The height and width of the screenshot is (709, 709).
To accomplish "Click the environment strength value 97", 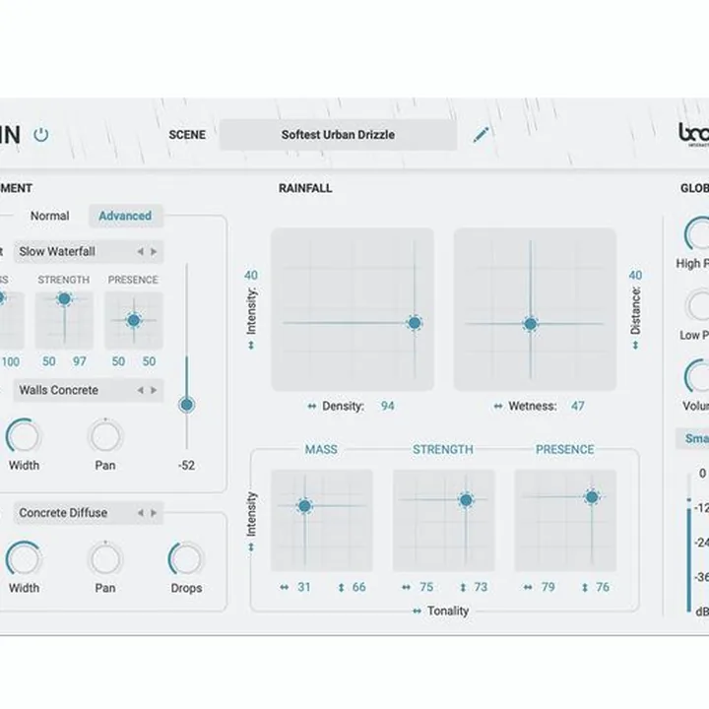I will tap(80, 361).
